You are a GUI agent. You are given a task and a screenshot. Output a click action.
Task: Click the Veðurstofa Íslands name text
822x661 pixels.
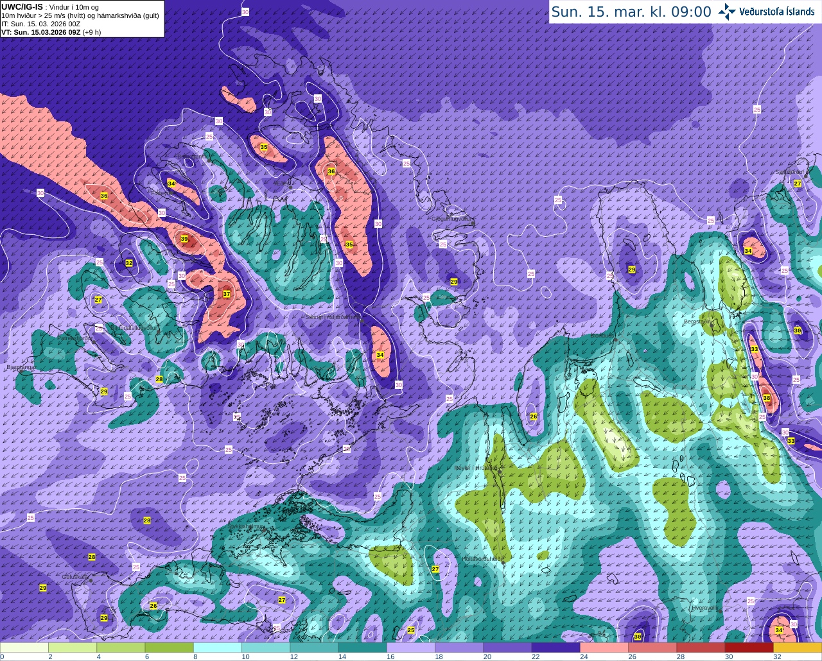tap(777, 12)
